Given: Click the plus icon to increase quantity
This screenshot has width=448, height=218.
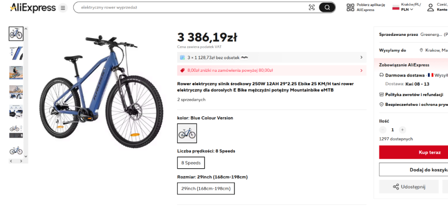Looking at the screenshot, I should [x=402, y=130].
